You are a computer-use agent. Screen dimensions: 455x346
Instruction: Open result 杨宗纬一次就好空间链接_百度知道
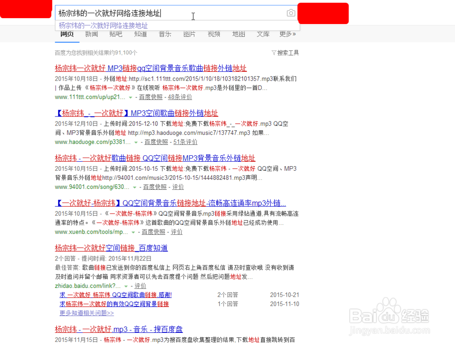(x=111, y=248)
